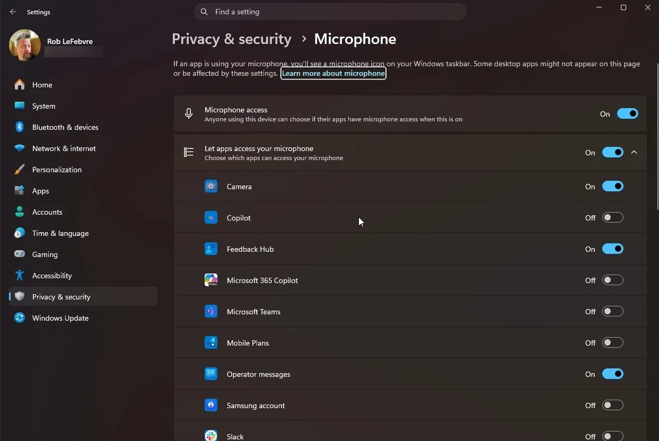659x441 pixels.
Task: Click the Operator messages app icon
Action: 211,374
